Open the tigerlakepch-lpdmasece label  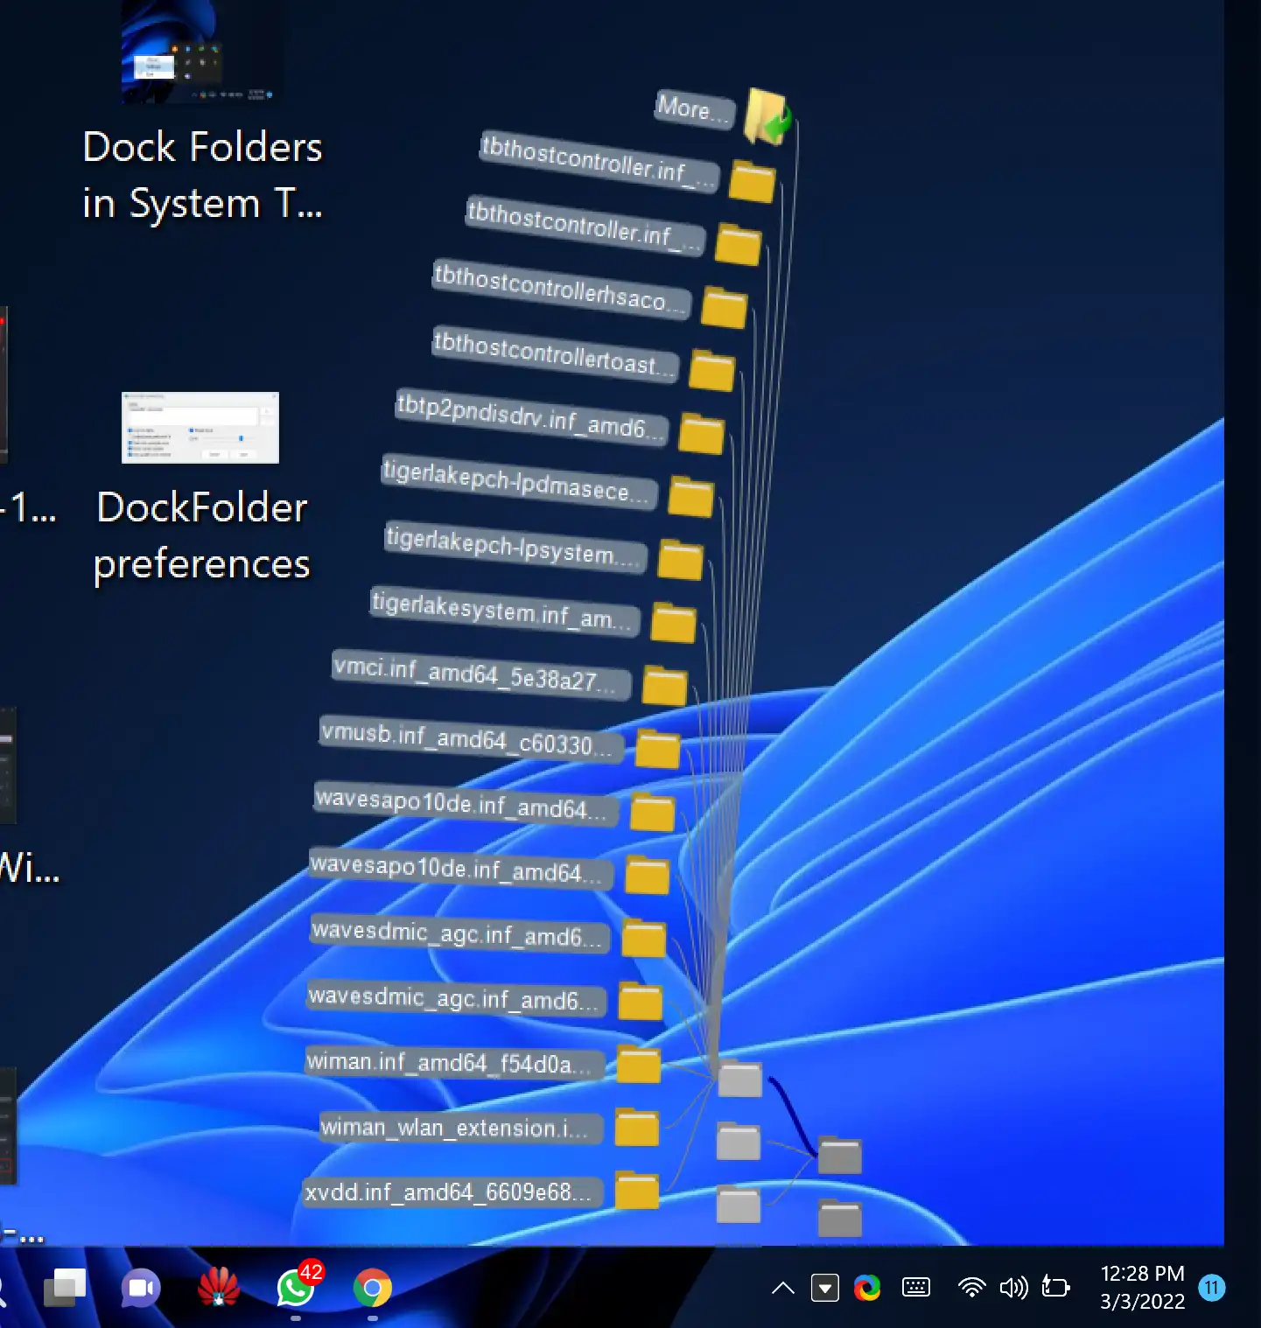[518, 482]
